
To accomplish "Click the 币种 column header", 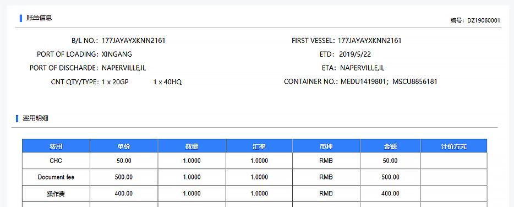I will coord(326,146).
